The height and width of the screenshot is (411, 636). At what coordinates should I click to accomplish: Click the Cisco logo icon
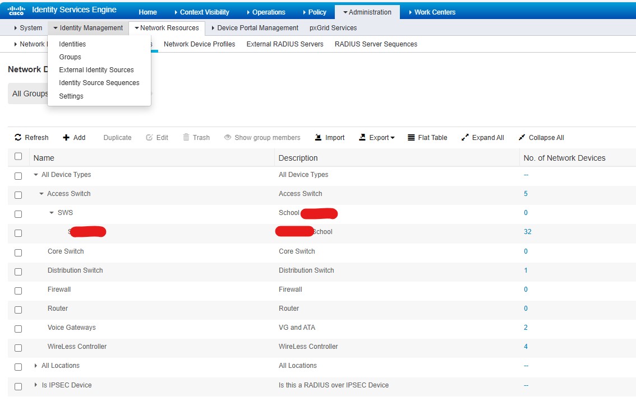[16, 10]
